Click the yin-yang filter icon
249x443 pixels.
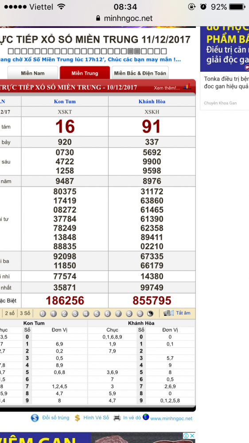coord(150,314)
